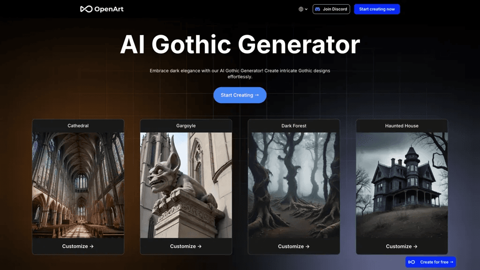Click the OpenAct infinity logo icon
The image size is (480, 270).
click(x=86, y=9)
